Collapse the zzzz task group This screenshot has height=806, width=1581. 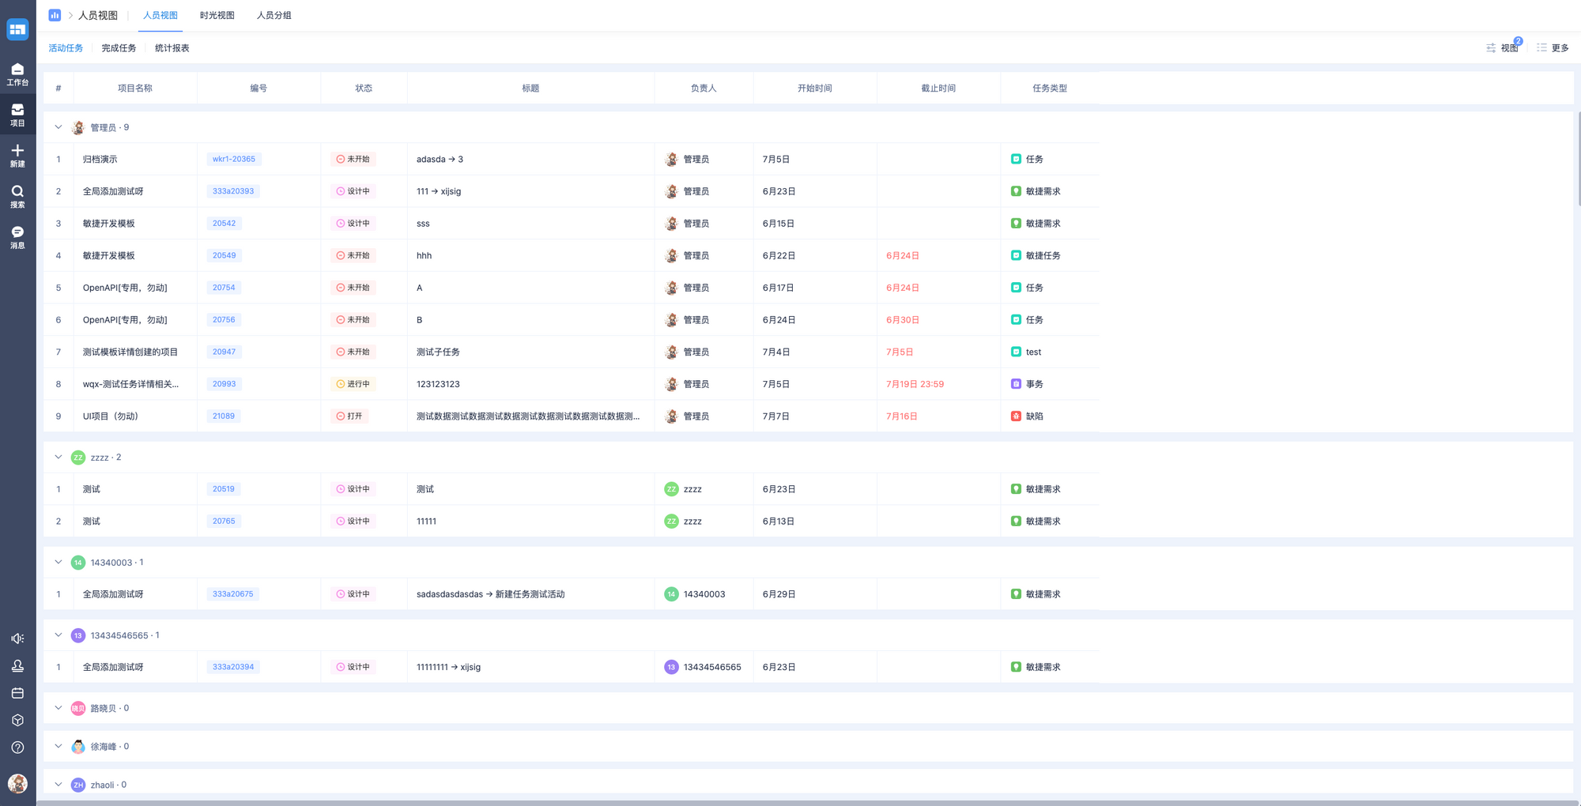point(58,458)
